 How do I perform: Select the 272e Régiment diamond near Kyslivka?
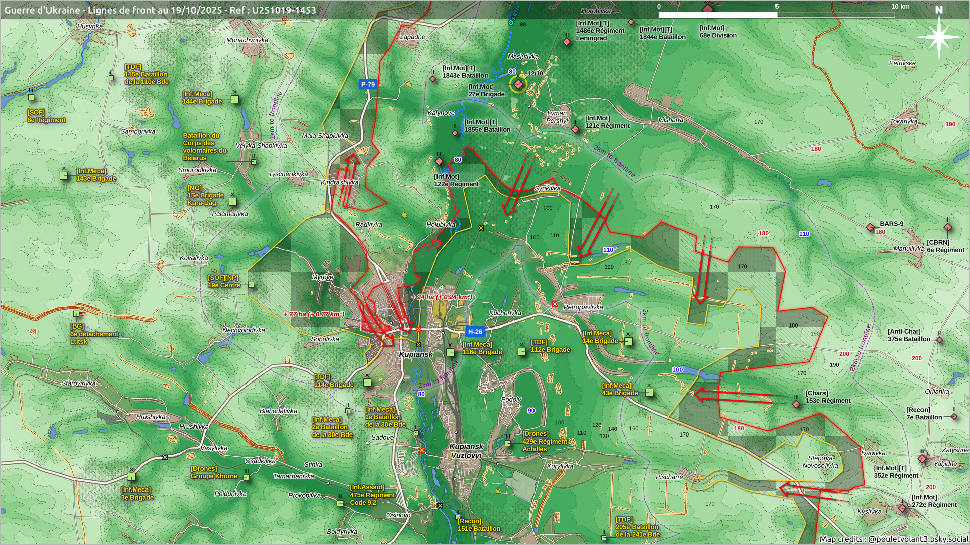[x=902, y=508]
